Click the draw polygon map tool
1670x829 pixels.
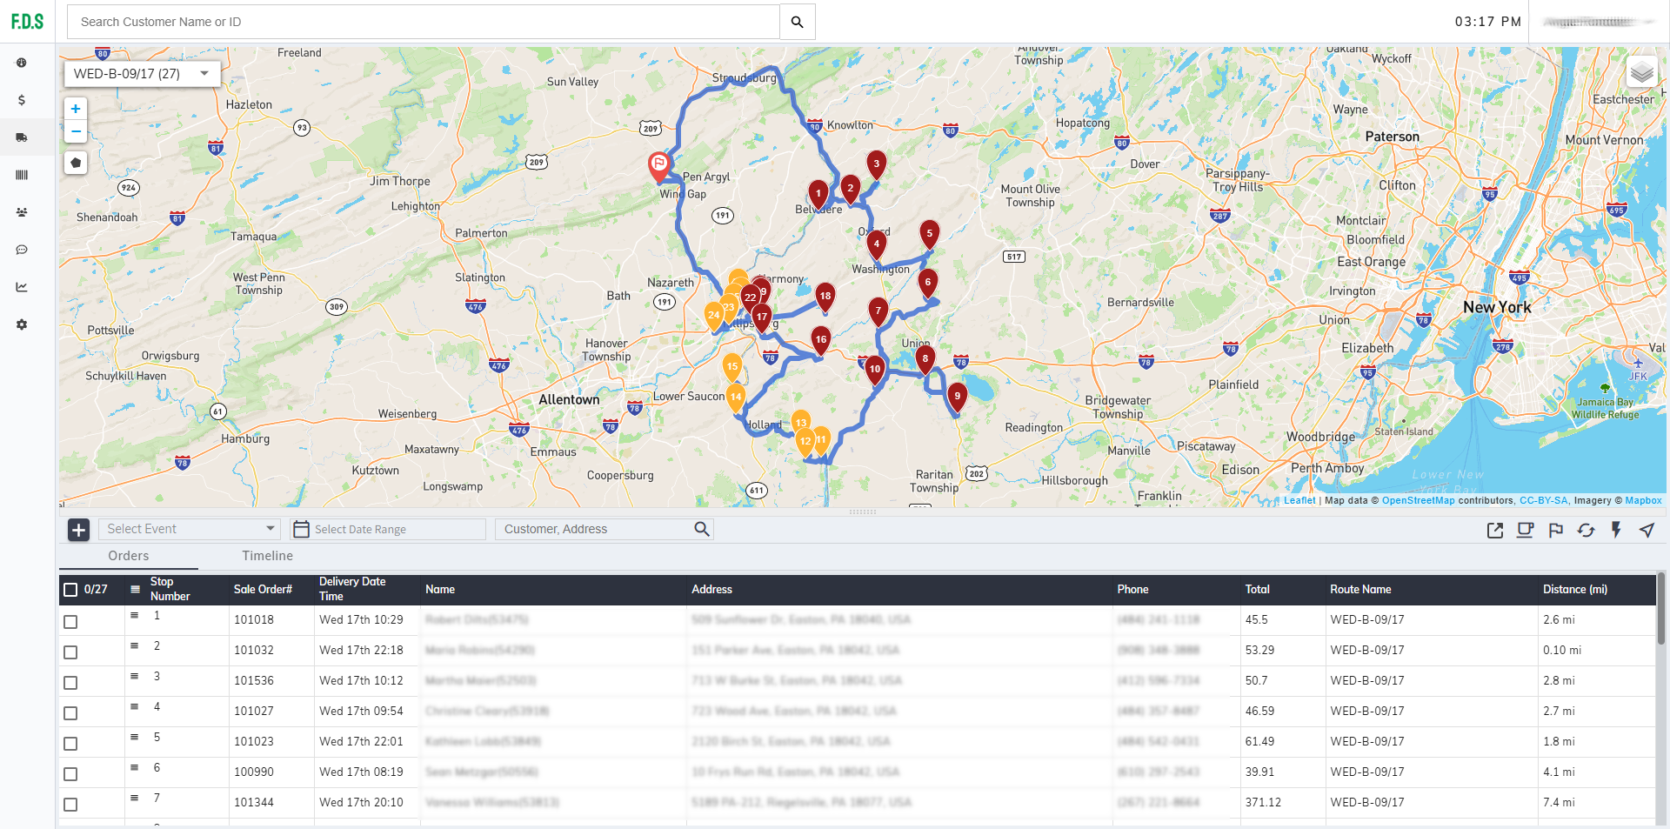[x=76, y=163]
